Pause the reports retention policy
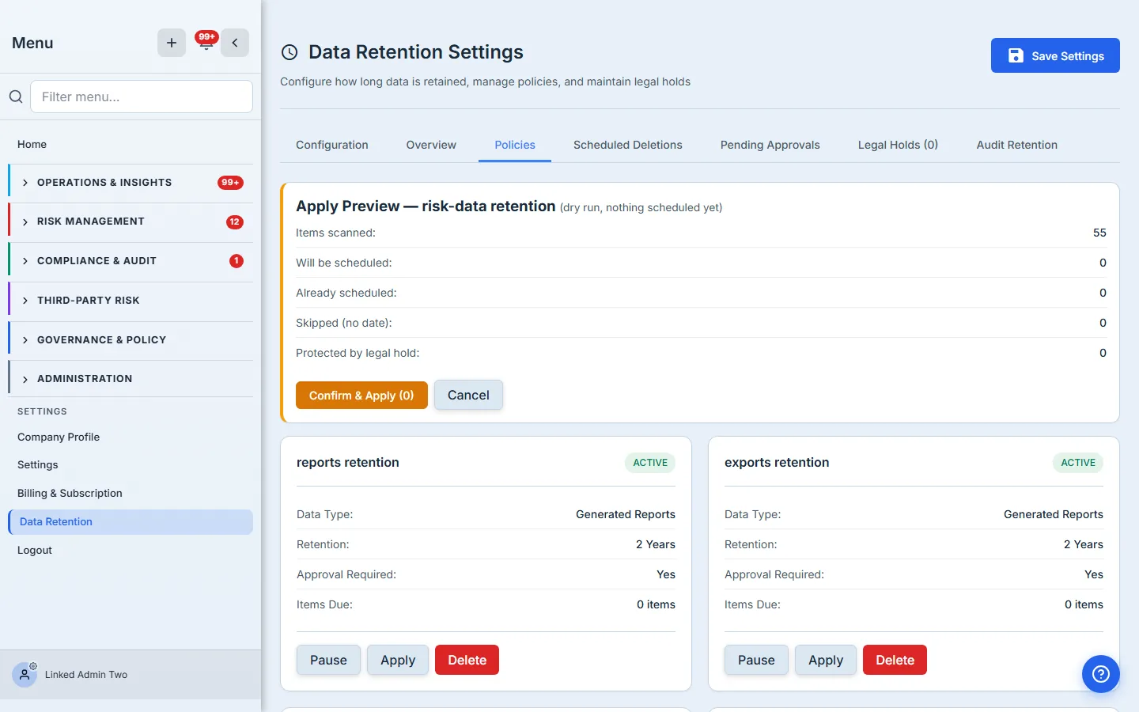 (x=328, y=660)
